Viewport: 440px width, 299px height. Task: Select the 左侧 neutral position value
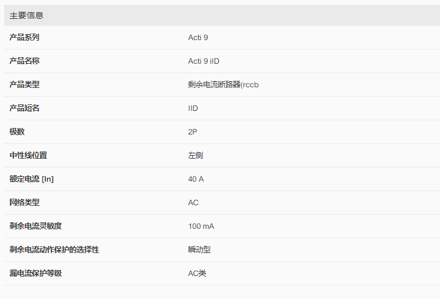click(x=196, y=156)
